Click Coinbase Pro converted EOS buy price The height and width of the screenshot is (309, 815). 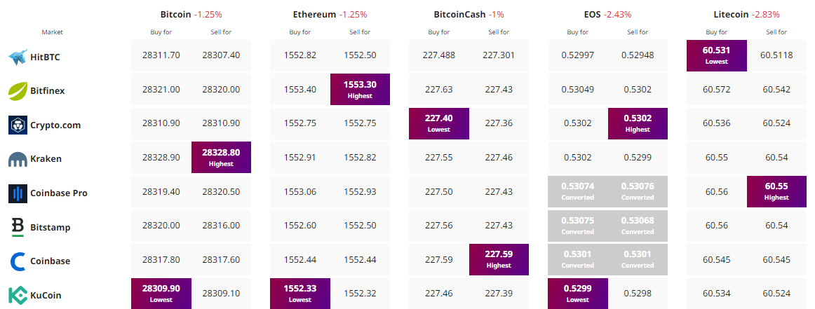[x=577, y=192]
